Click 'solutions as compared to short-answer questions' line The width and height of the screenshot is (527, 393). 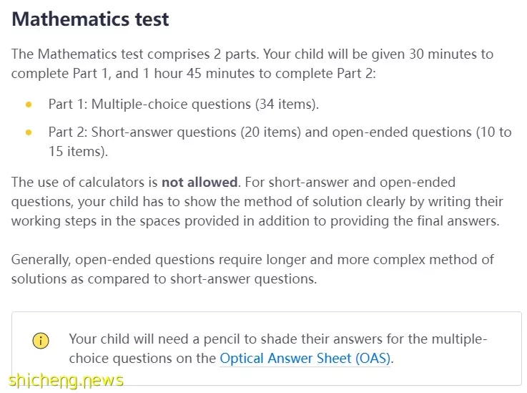click(x=164, y=279)
